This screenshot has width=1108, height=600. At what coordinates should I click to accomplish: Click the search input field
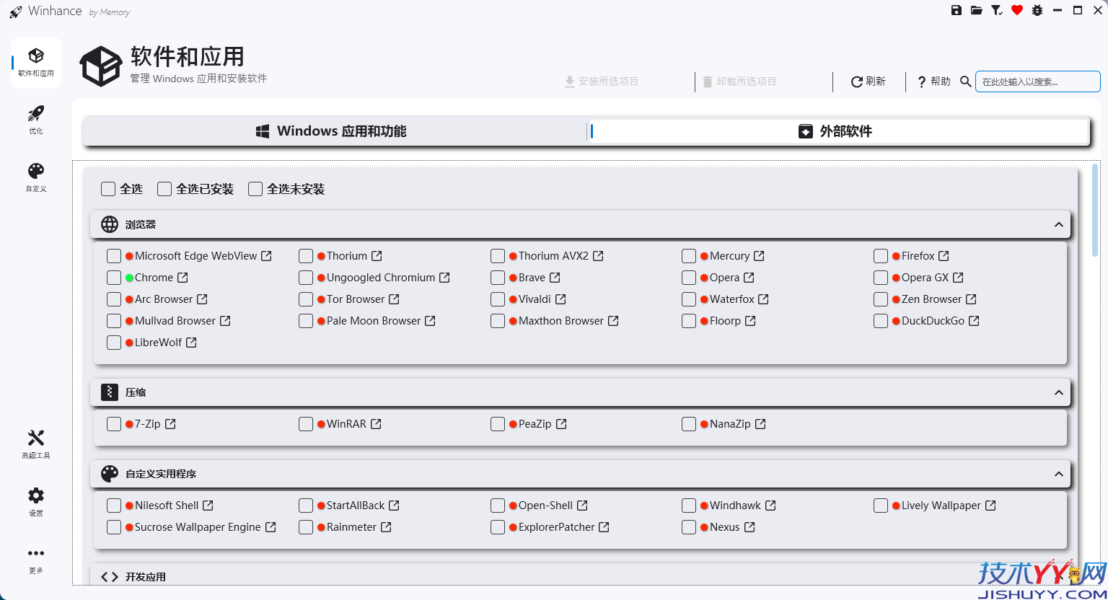tap(1037, 81)
